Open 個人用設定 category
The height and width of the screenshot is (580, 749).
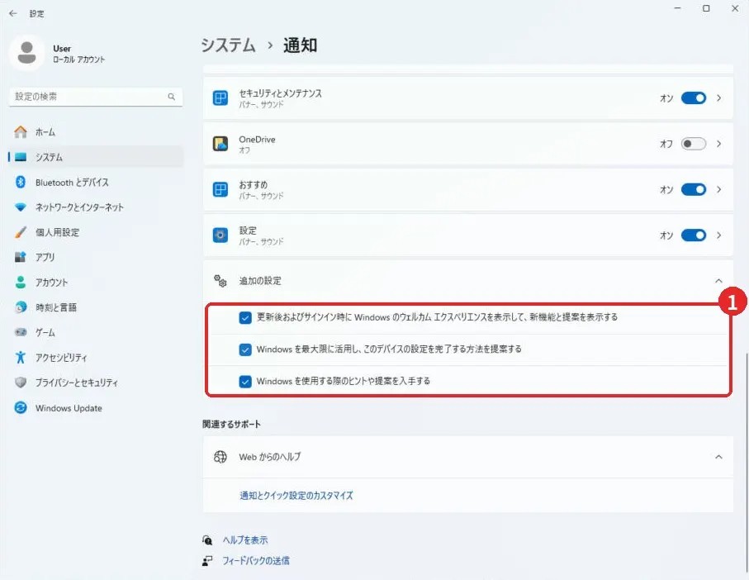click(96, 232)
